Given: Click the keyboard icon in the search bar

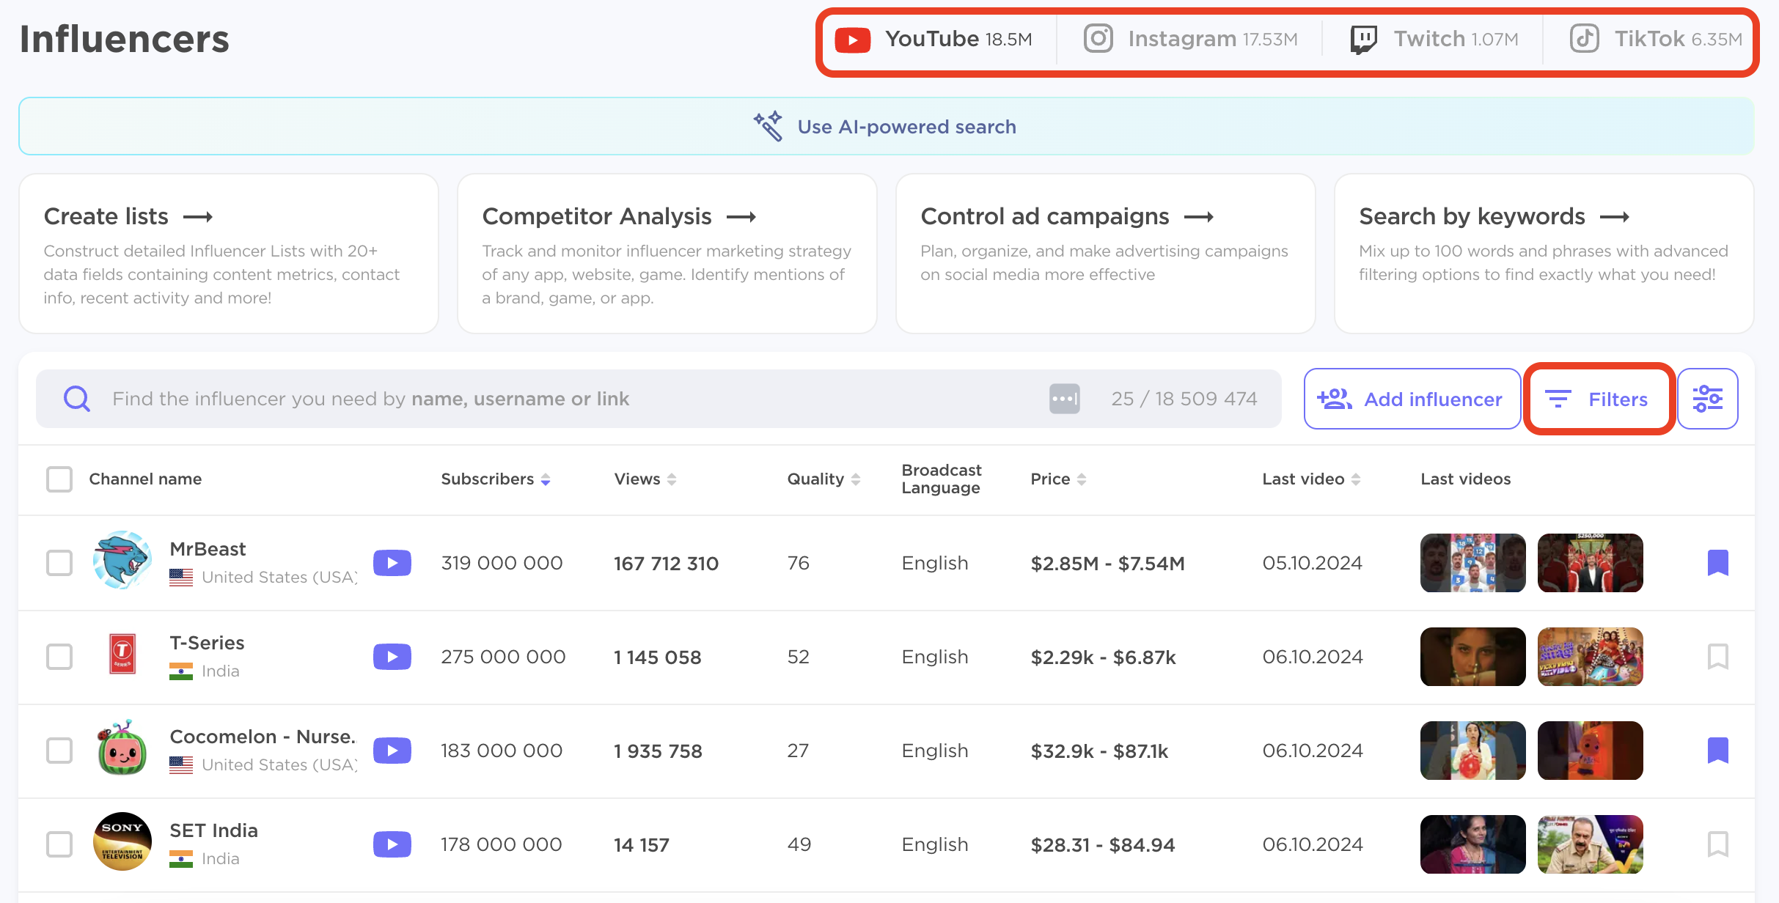Looking at the screenshot, I should click(1064, 399).
